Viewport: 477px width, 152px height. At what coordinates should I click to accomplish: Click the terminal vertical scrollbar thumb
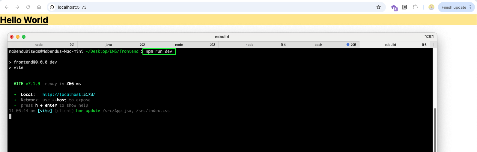click(435, 130)
